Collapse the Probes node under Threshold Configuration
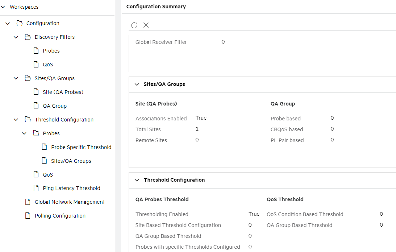This screenshot has height=252, width=396. (x=24, y=133)
